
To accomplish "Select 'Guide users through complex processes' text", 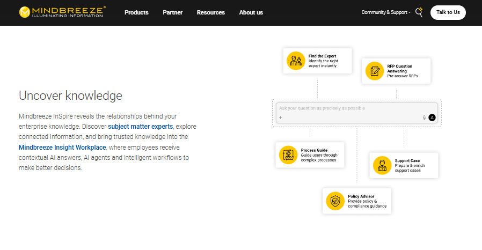I will [x=319, y=158].
